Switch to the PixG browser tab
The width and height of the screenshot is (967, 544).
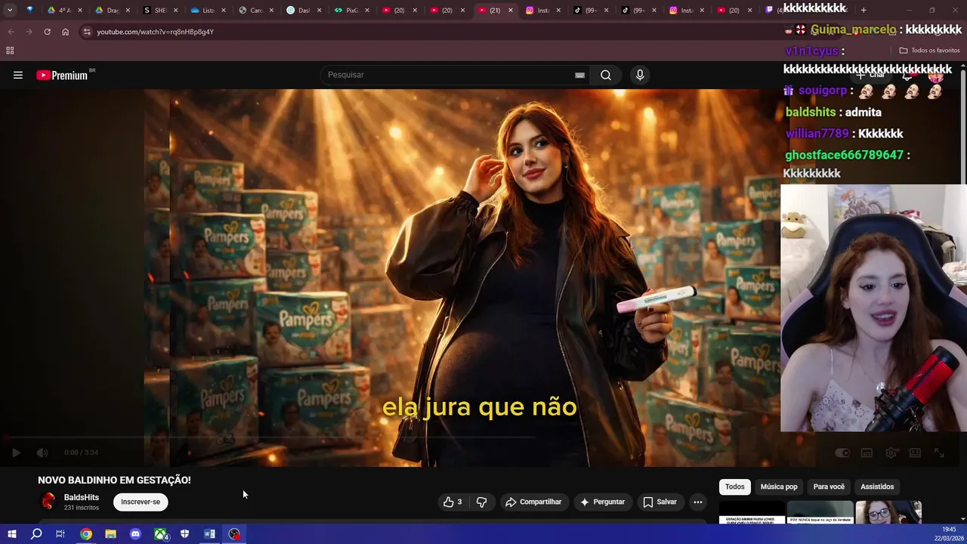pyautogui.click(x=352, y=10)
